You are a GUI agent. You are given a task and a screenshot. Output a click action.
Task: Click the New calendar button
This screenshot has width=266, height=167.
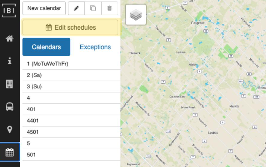coord(44,8)
